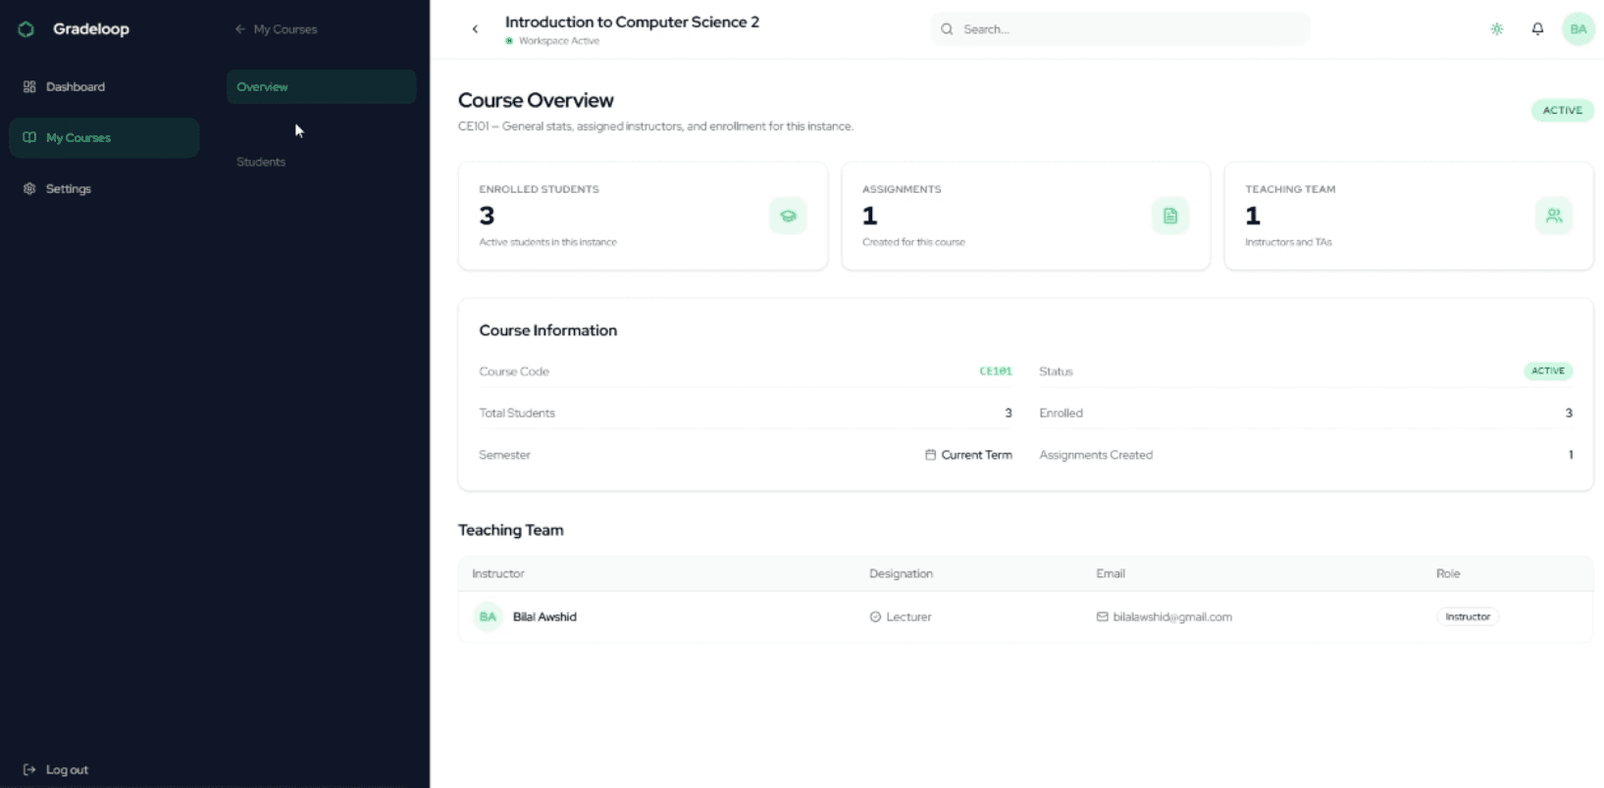Image resolution: width=1604 pixels, height=788 pixels.
Task: Select My Courses in main navigation
Action: (x=104, y=138)
